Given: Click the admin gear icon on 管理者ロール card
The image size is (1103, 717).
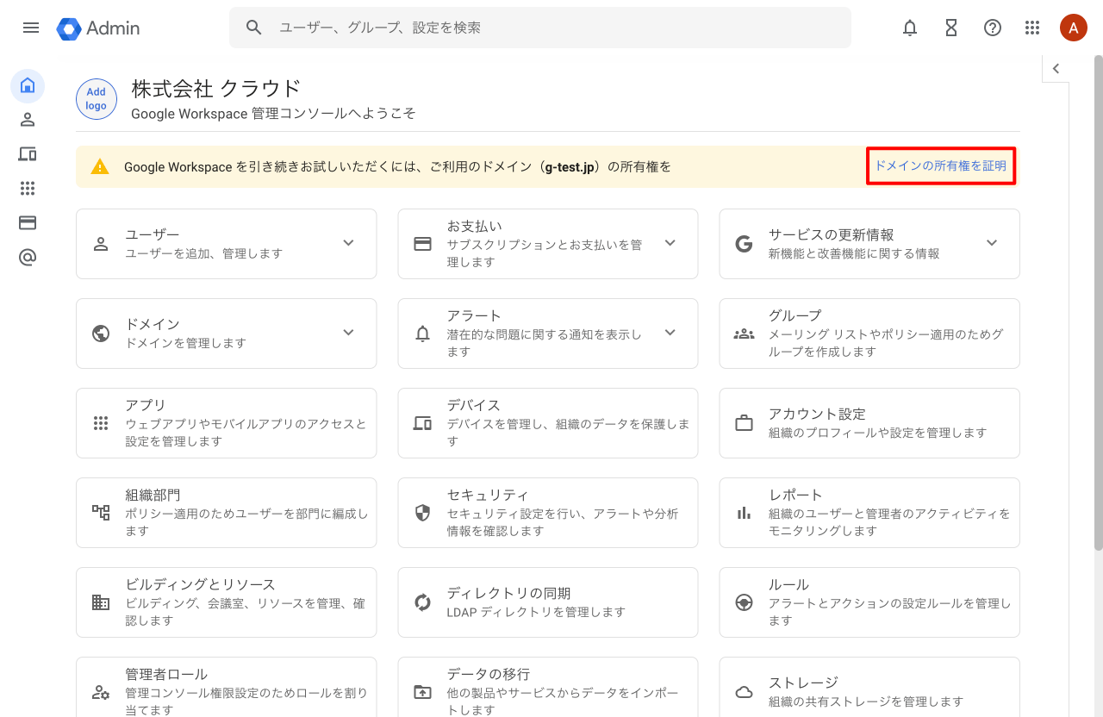Looking at the screenshot, I should click(x=101, y=692).
